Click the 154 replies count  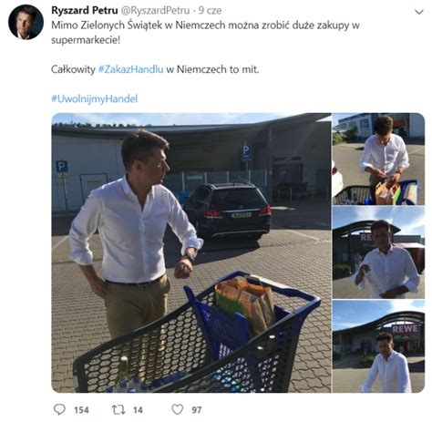(x=81, y=410)
